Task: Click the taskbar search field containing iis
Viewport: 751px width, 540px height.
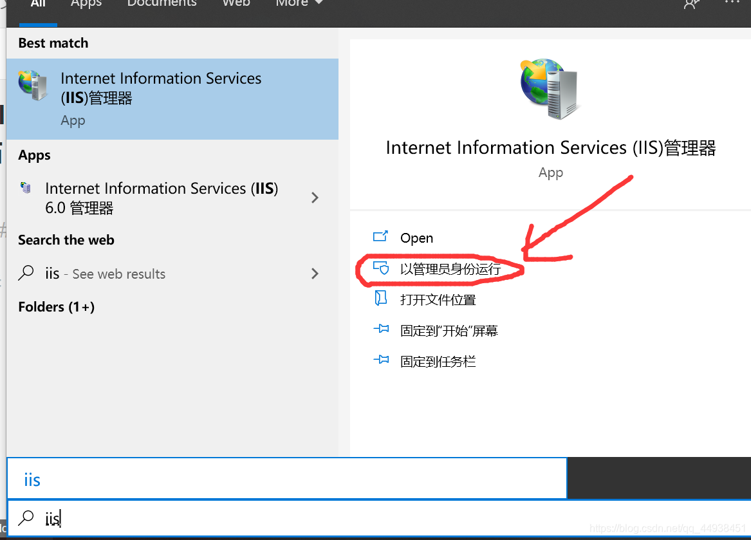Action: tap(379, 518)
